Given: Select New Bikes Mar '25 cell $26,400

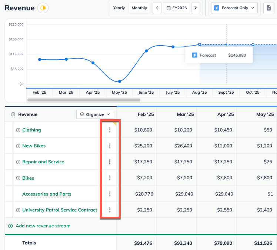Looking at the screenshot, I should (x=183, y=146).
